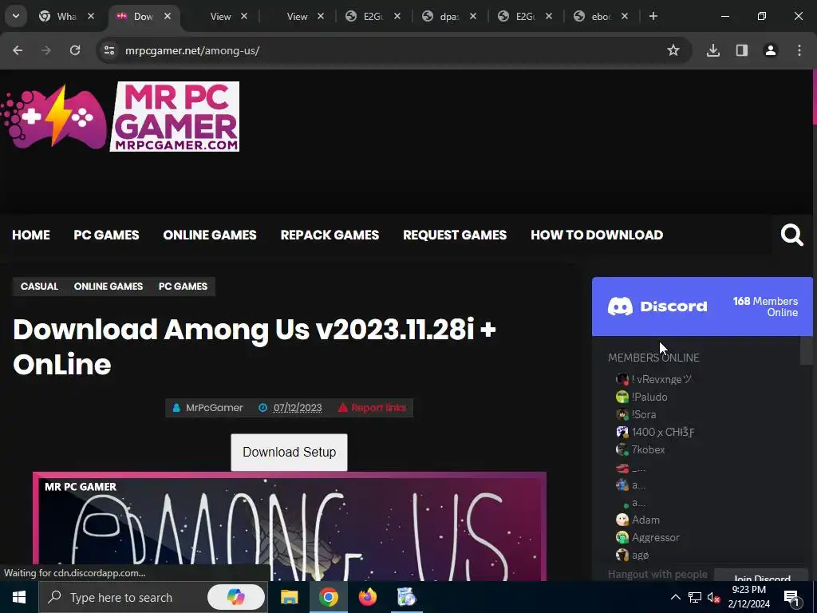817x613 pixels.
Task: Close the 'Wha' tab
Action: coord(91,16)
